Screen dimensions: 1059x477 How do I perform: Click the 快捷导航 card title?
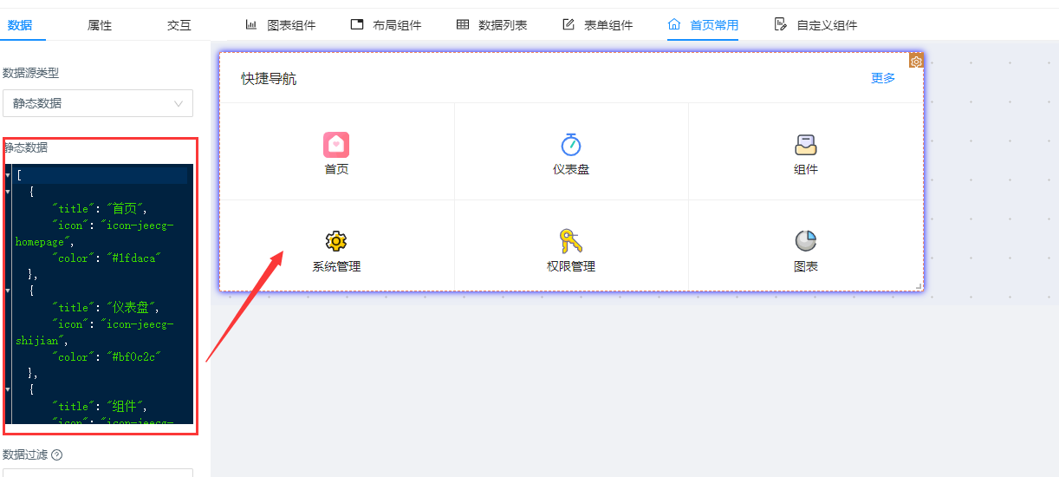[269, 79]
